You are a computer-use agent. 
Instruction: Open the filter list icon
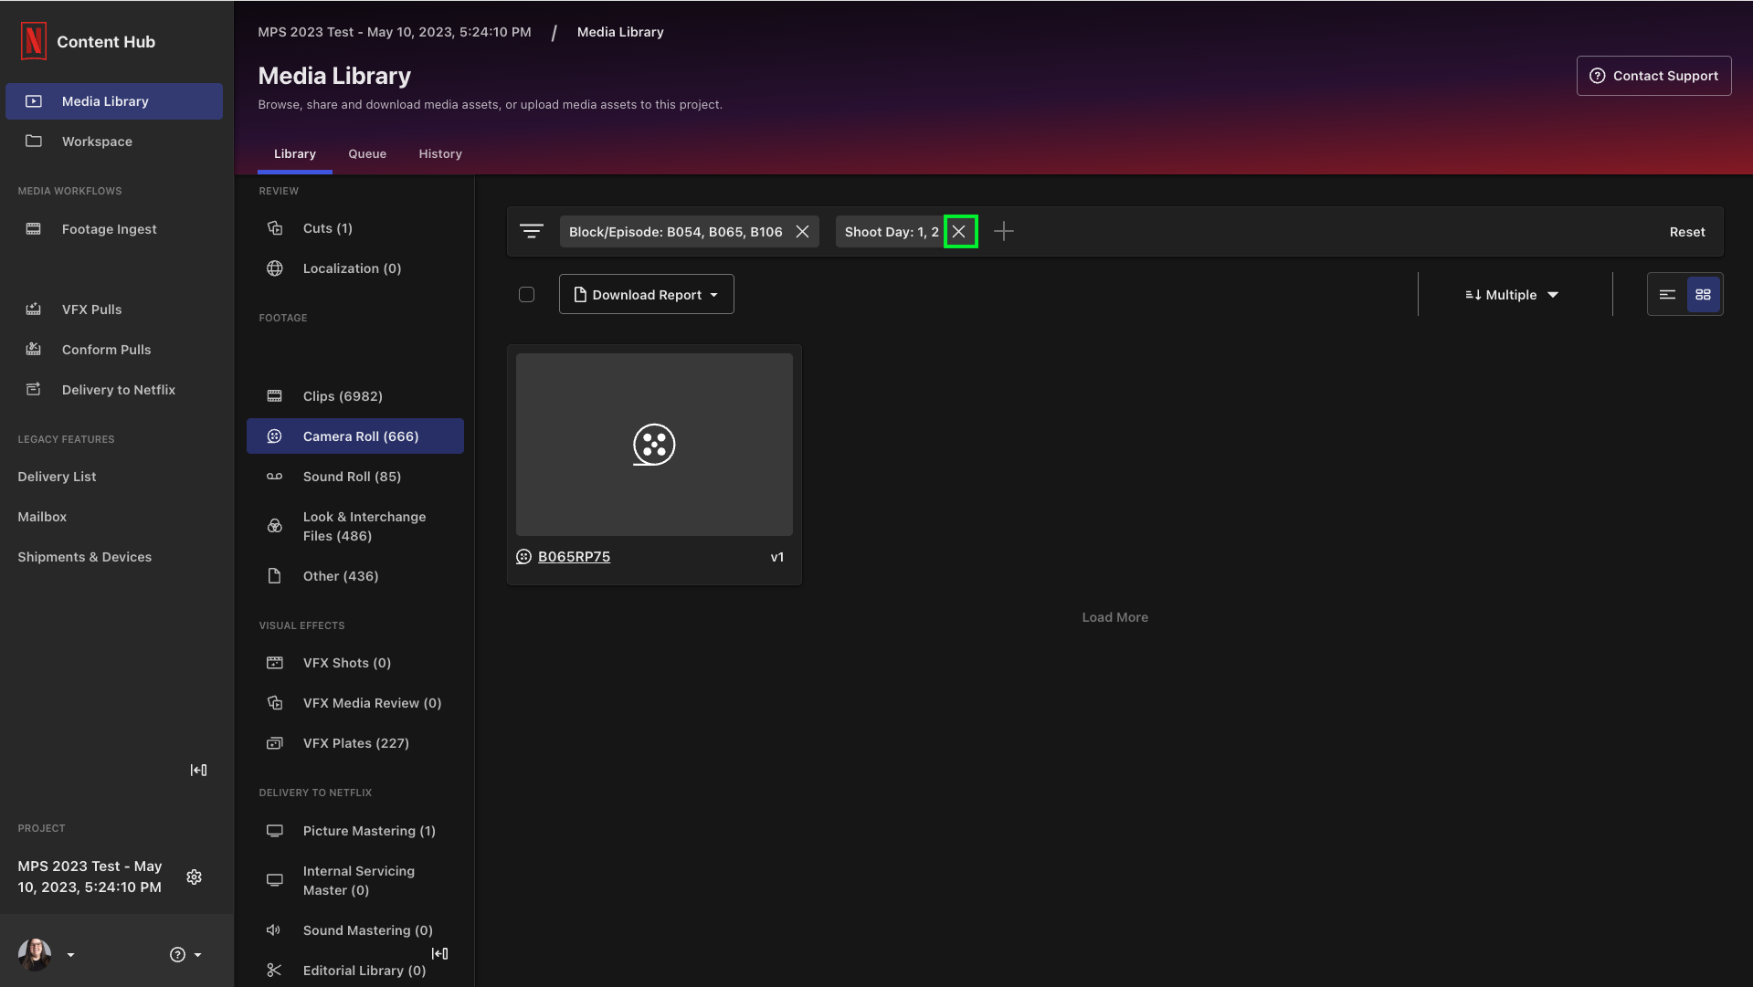pyautogui.click(x=532, y=232)
